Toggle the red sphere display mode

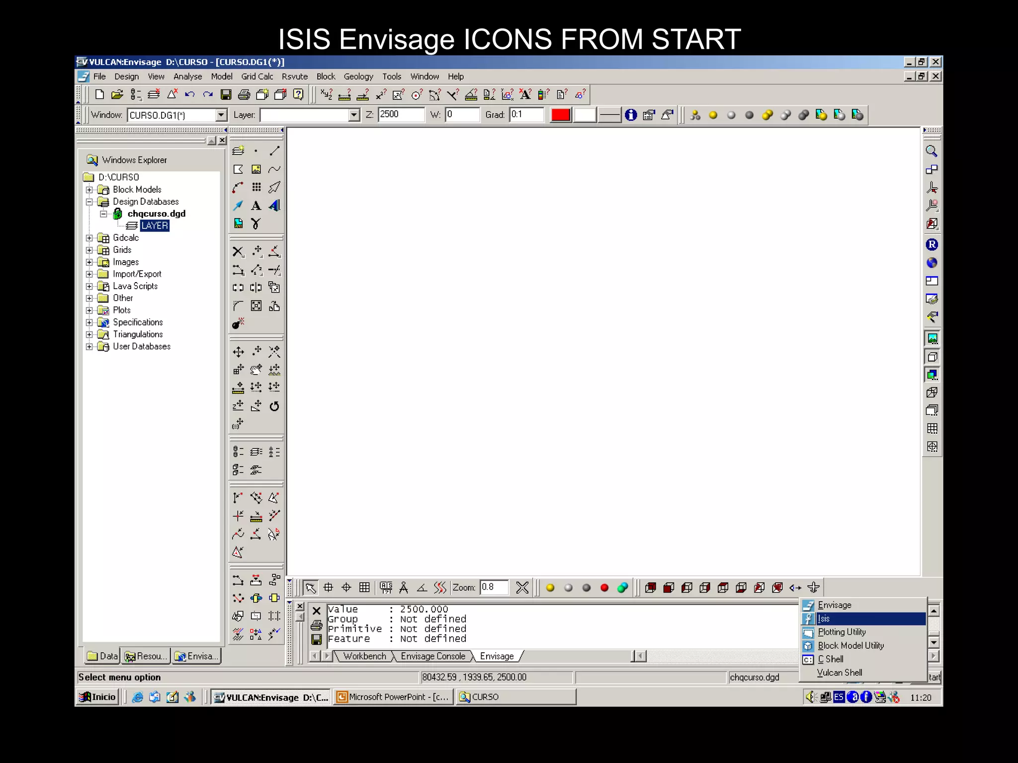(x=604, y=588)
